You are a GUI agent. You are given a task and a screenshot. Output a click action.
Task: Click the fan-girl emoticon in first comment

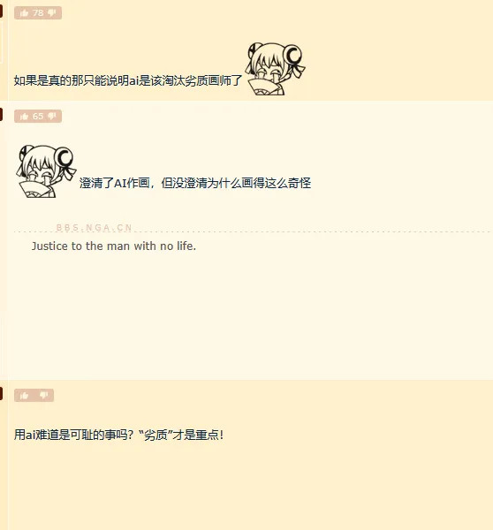(275, 69)
